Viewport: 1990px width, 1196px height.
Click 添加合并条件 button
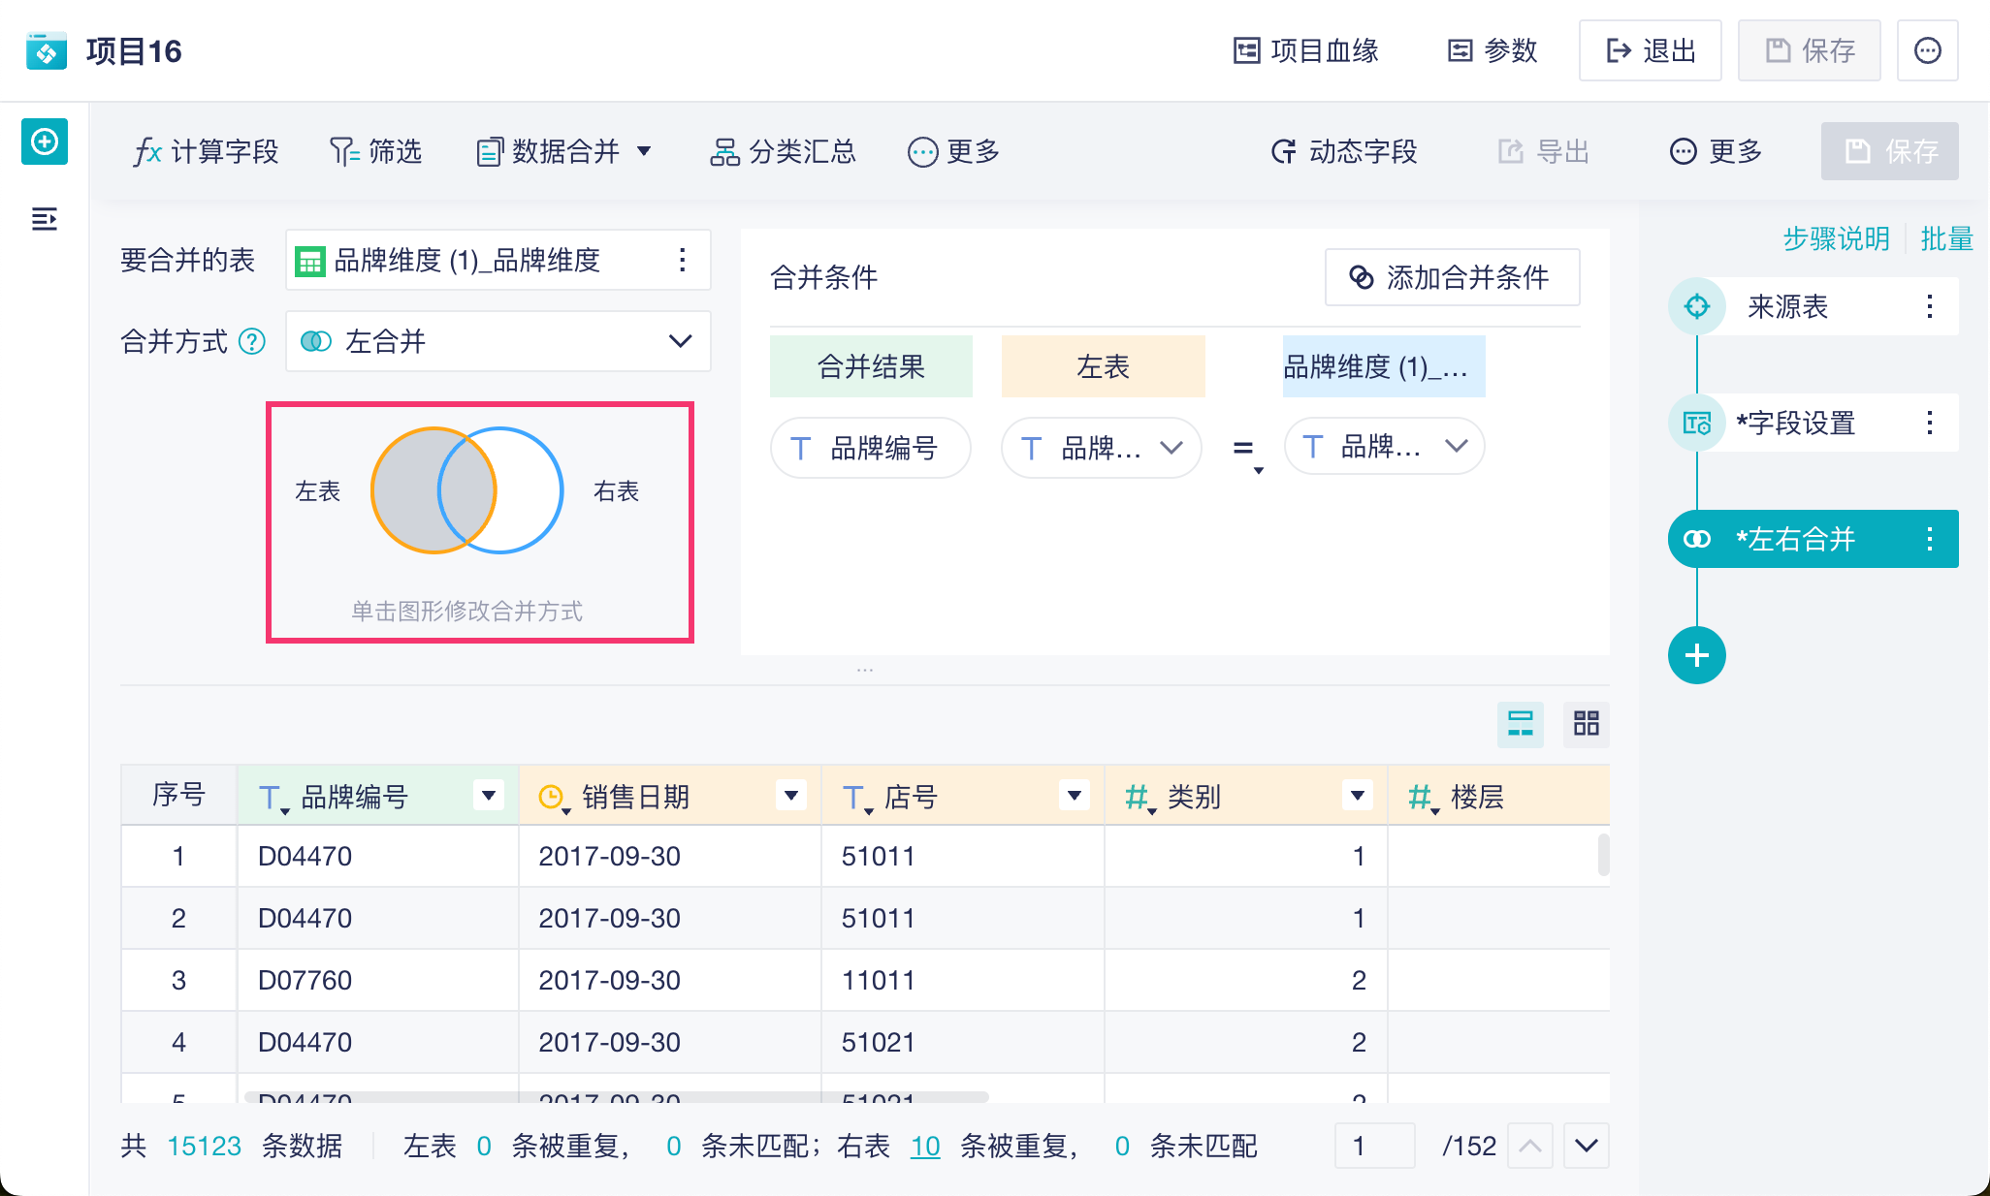coord(1452,277)
